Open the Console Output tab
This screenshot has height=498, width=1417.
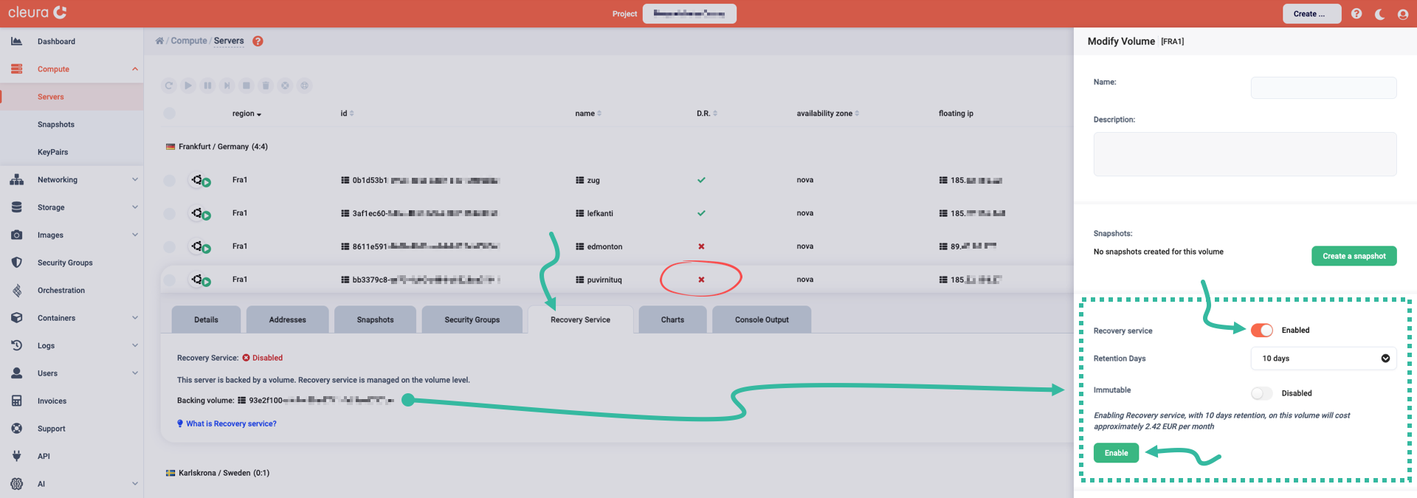click(x=762, y=319)
